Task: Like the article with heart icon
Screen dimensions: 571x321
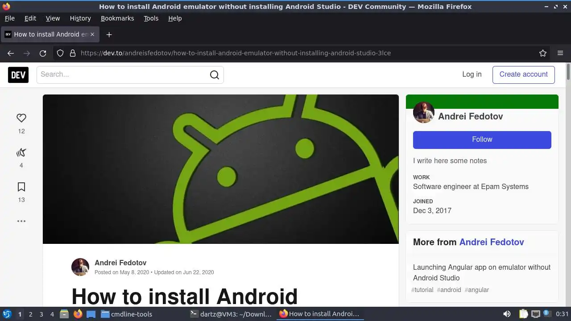Action: 21,118
